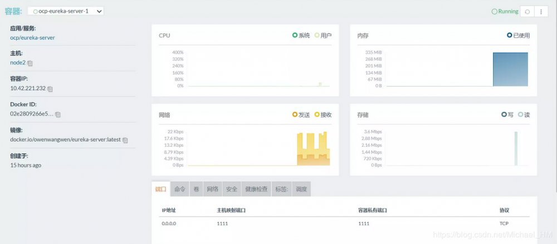The width and height of the screenshot is (557, 244).
Task: Toggle the 读 storage legend series
Action: 524,114
